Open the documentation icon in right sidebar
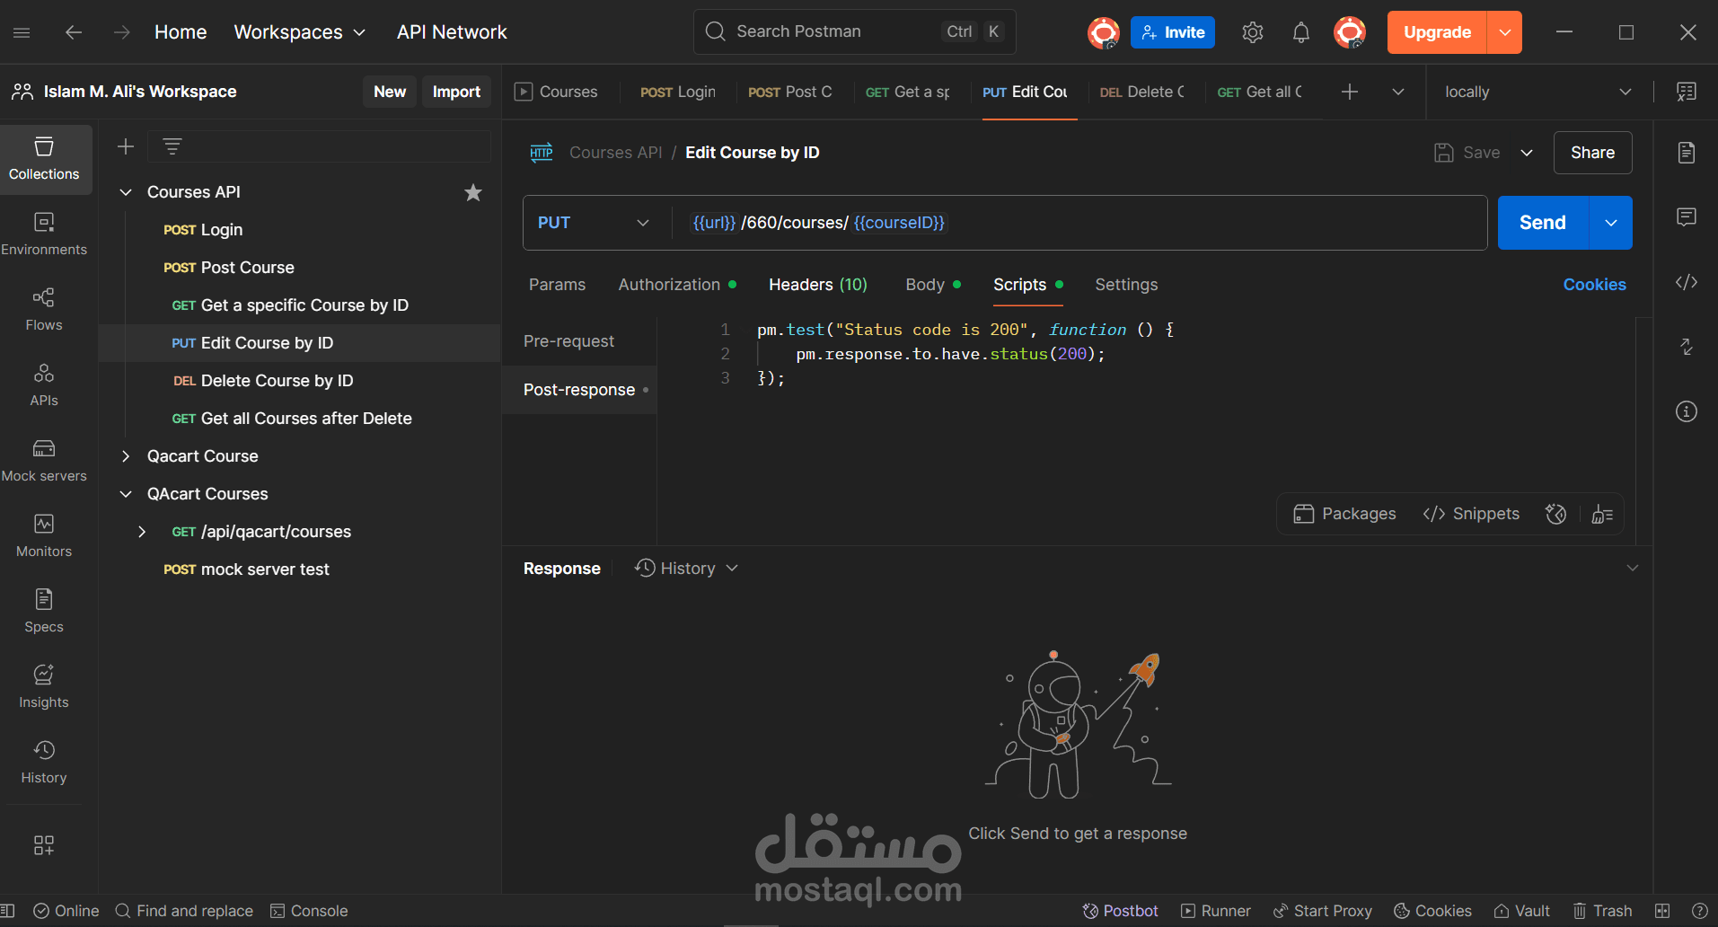The width and height of the screenshot is (1718, 927). coord(1687,153)
